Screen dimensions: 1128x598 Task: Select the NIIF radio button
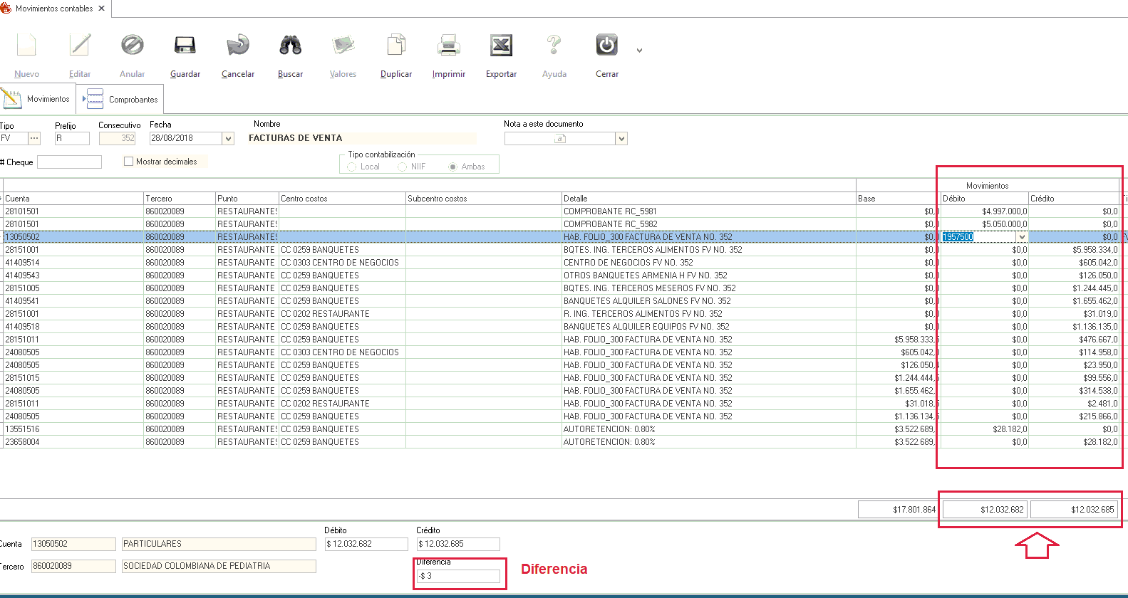(403, 167)
